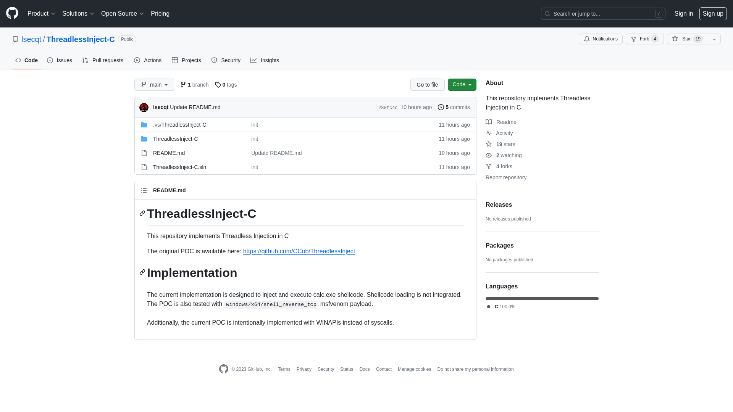733x412 pixels.
Task: Open the CCob/ThreadlessInject original POC link
Action: 299,251
